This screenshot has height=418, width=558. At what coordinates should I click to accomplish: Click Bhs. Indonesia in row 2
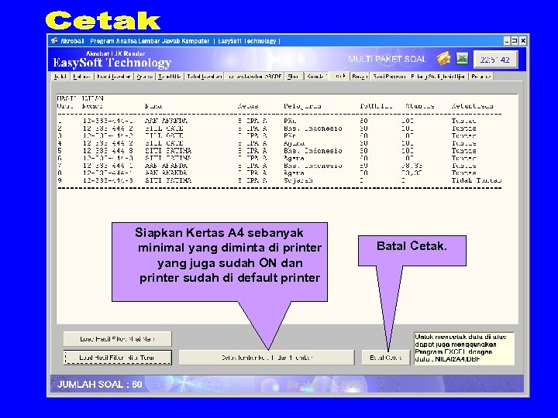[313, 128]
